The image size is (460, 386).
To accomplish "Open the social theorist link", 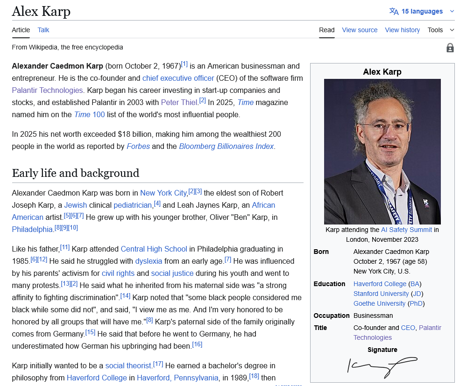I will (128, 366).
